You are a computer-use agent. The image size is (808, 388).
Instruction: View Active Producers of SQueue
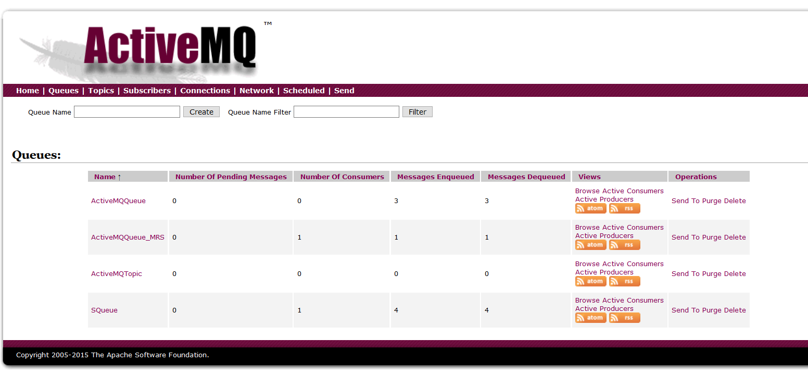(x=604, y=308)
